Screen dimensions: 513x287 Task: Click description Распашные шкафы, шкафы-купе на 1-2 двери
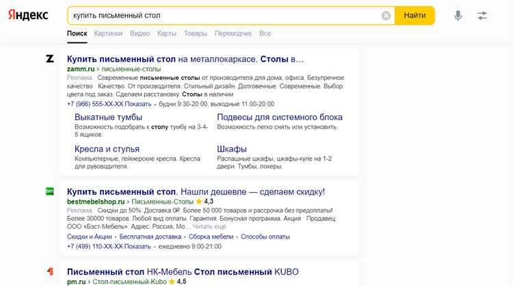tap(274, 163)
